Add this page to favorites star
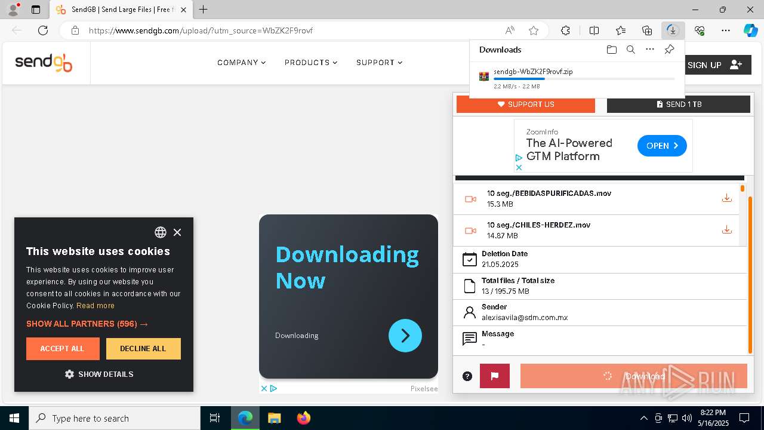This screenshot has height=430, width=764. pyautogui.click(x=534, y=30)
